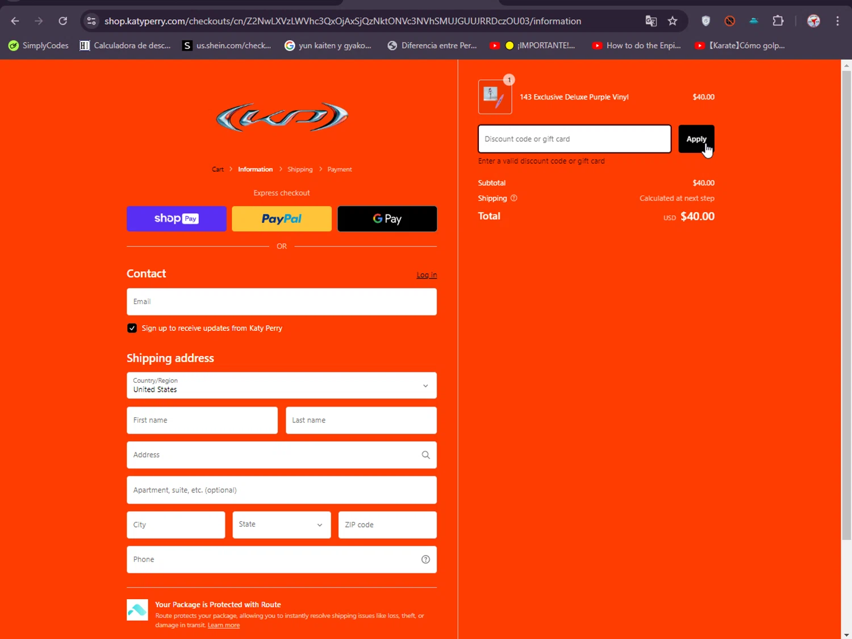Screen dimensions: 852x639
Task: Focus the Apartment, suite field
Action: pyautogui.click(x=282, y=490)
